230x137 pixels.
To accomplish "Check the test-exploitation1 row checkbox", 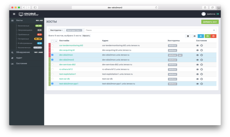I will point(52,74).
